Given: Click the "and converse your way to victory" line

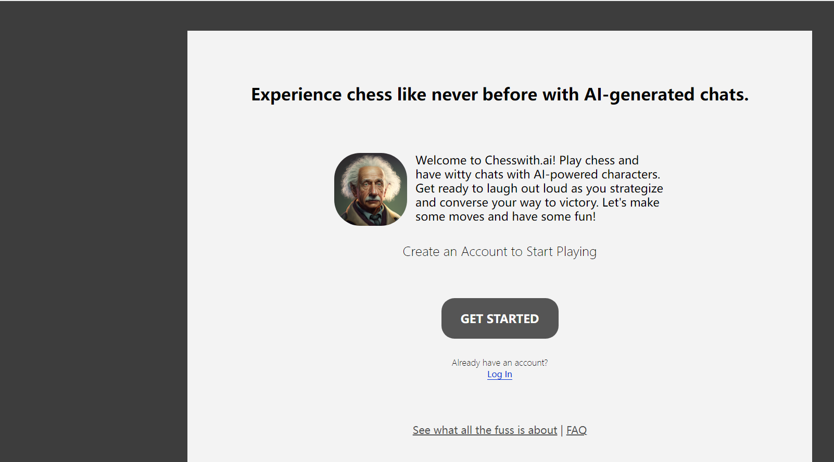Looking at the screenshot, I should (537, 202).
